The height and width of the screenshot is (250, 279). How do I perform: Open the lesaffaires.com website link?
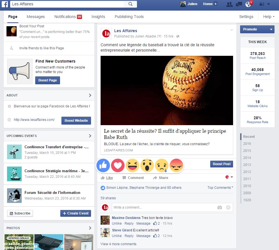click(34, 120)
